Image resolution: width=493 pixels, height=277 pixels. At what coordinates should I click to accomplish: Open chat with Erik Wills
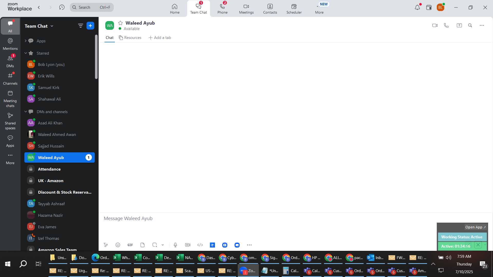coord(60,76)
